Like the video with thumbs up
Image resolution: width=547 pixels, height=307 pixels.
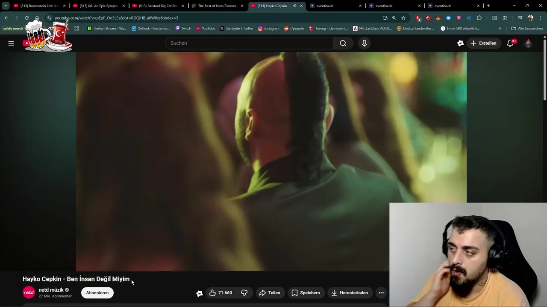coord(221,293)
